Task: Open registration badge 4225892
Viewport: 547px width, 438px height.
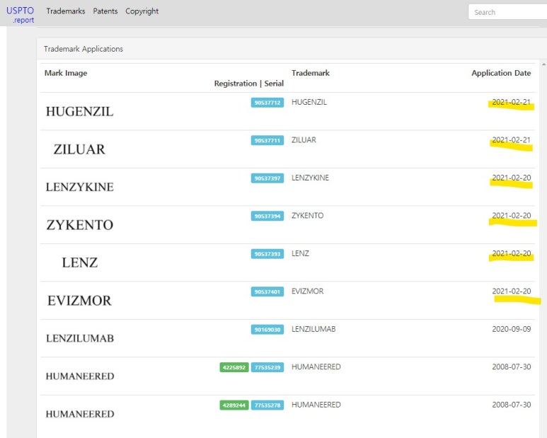Action: pyautogui.click(x=234, y=367)
